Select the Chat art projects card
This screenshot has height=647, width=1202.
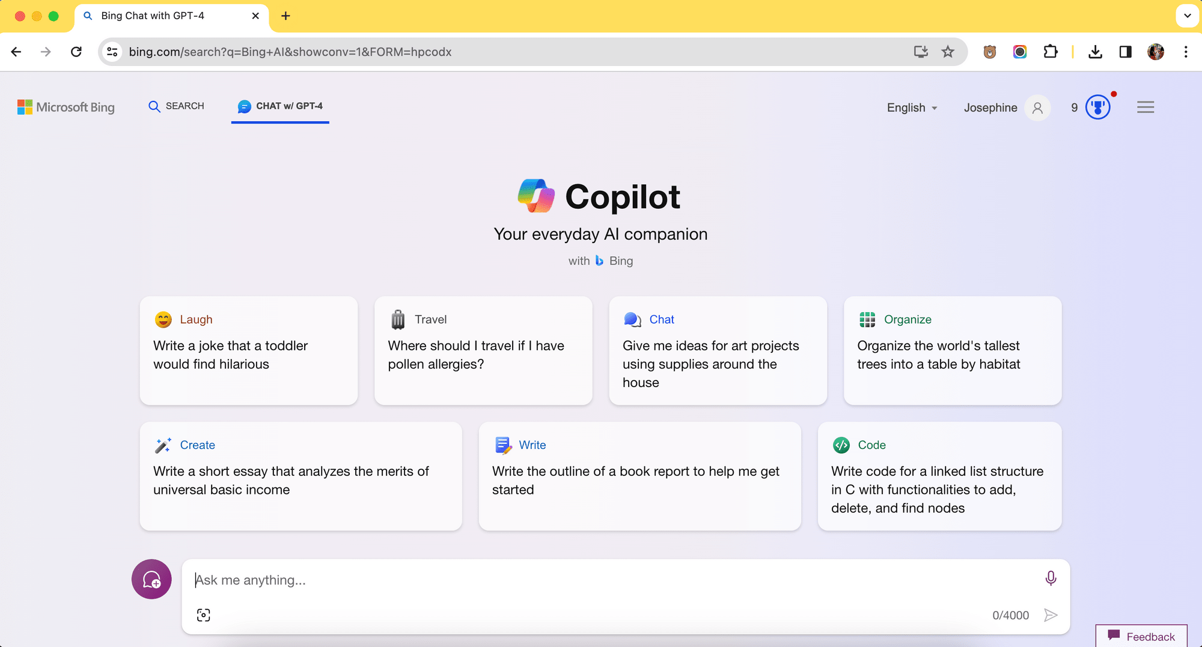718,351
